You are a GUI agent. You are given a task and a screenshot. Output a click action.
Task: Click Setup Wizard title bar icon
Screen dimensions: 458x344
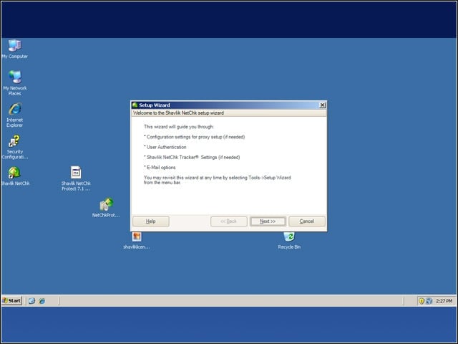[x=135, y=105]
